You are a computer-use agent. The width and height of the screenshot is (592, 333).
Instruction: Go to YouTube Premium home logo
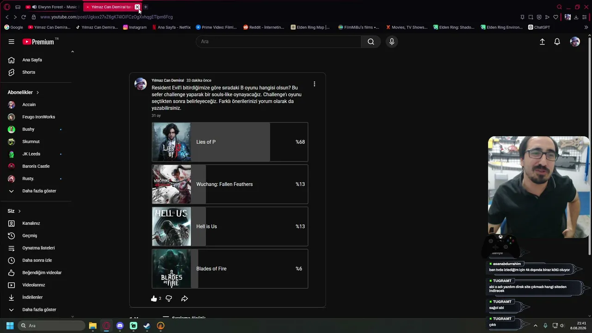tap(38, 42)
